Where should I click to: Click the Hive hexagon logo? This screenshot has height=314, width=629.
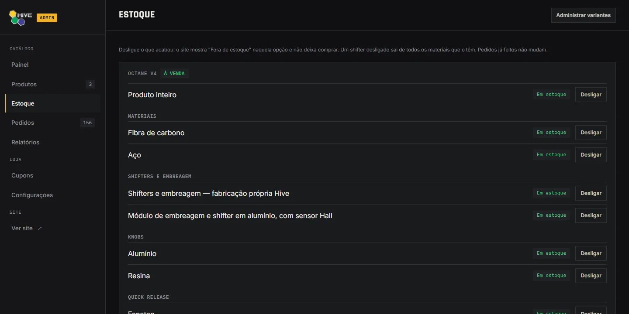click(21, 17)
